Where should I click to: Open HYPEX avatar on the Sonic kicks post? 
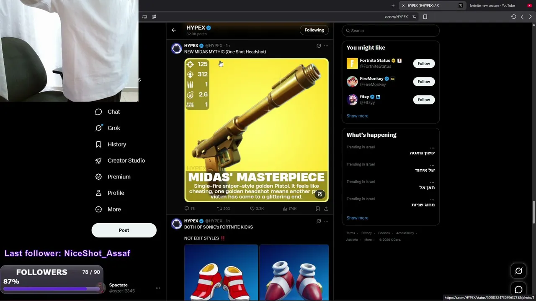click(x=177, y=224)
